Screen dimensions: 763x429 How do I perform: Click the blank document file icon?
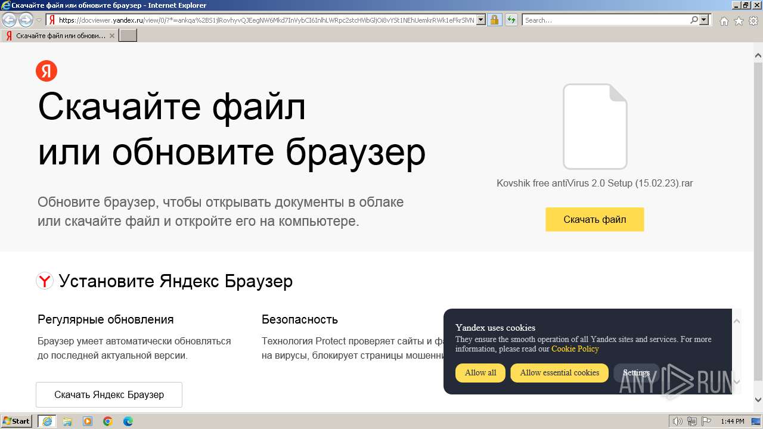[595, 126]
